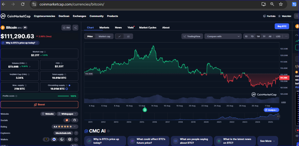Click the fourth wallet icon
The image size is (299, 146).
tap(70, 139)
